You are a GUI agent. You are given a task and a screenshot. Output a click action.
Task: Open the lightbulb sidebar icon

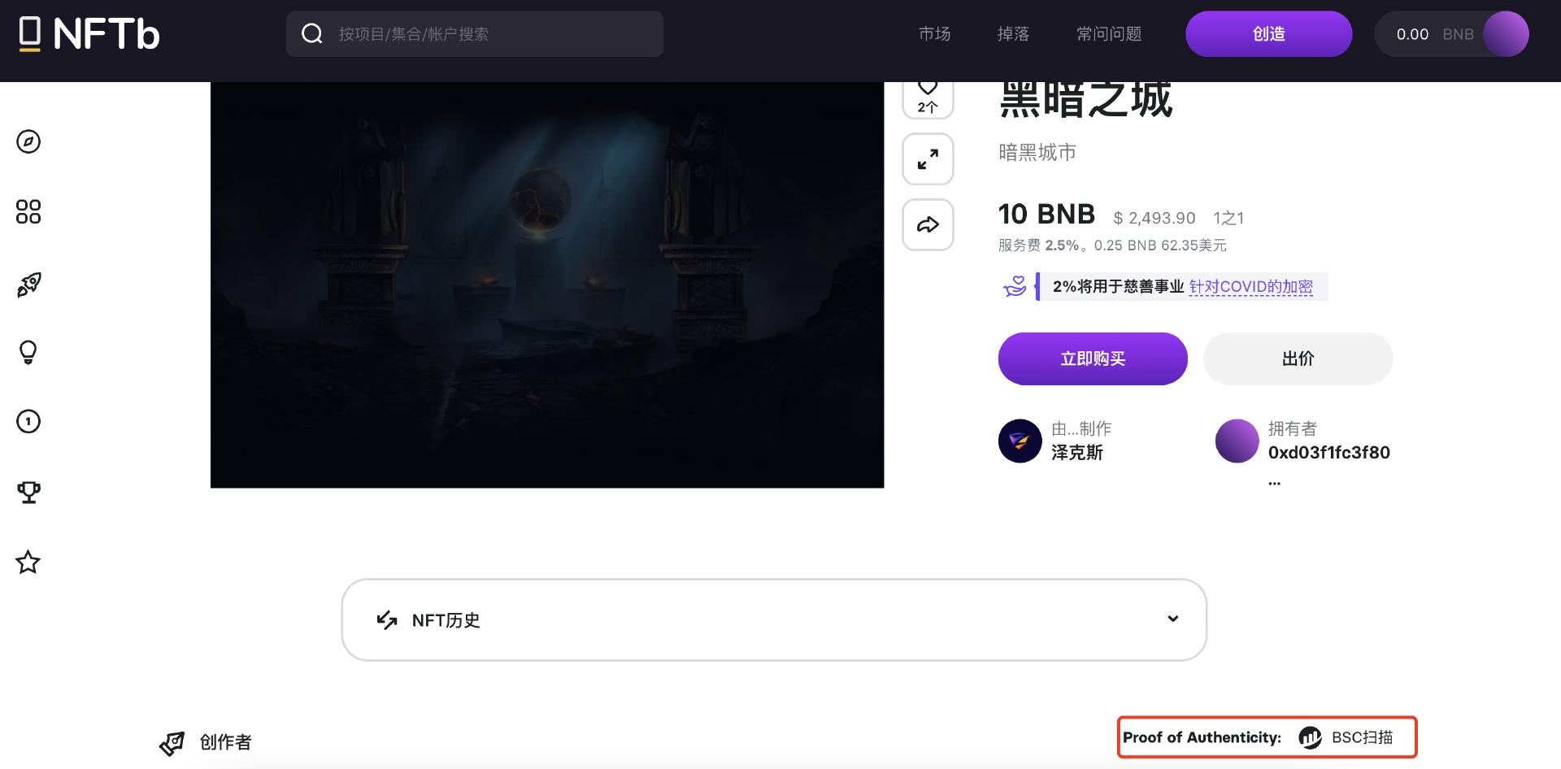pyautogui.click(x=28, y=352)
